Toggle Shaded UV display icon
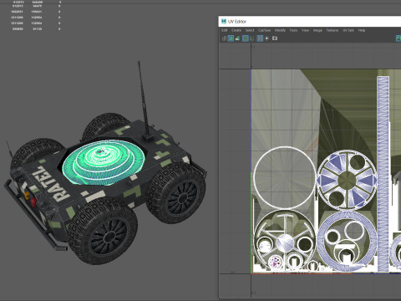Screen dimensions: 401x301 (231, 38)
